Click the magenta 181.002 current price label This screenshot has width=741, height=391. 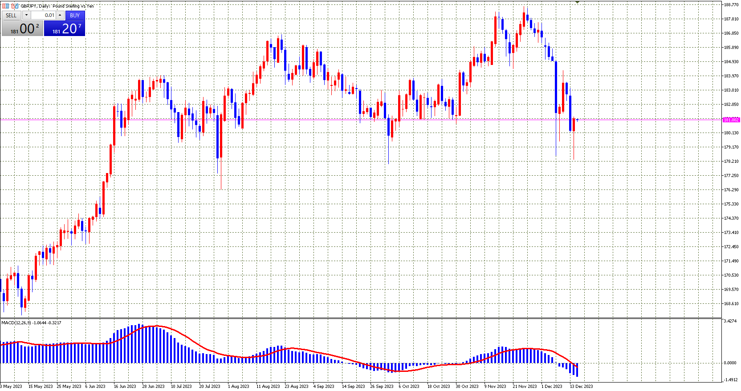(731, 120)
